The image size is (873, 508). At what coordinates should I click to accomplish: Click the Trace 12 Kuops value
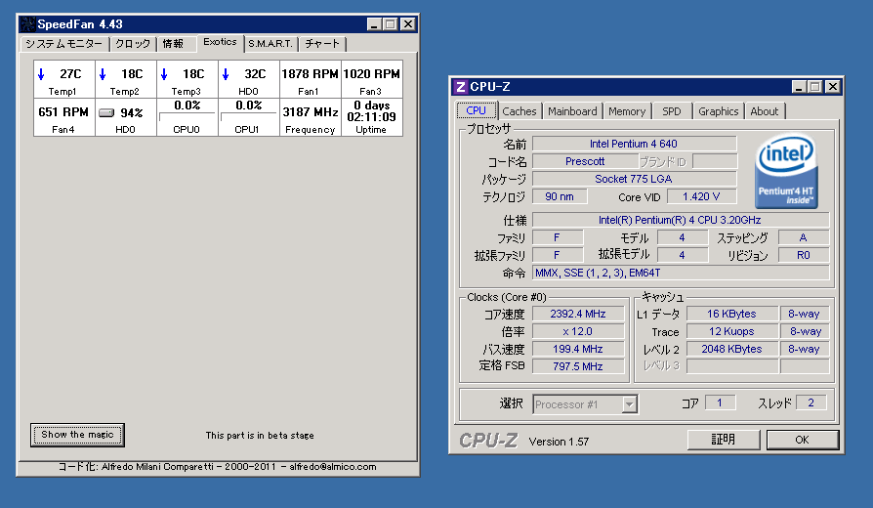pos(731,331)
